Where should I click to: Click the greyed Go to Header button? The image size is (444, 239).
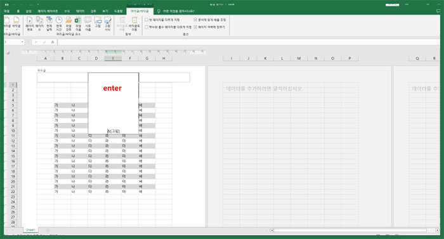click(122, 24)
